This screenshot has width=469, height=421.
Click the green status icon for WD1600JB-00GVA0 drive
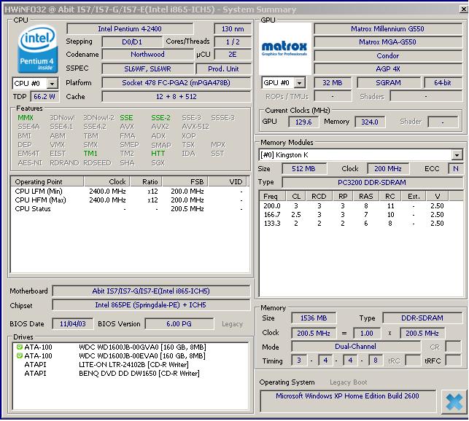20,347
